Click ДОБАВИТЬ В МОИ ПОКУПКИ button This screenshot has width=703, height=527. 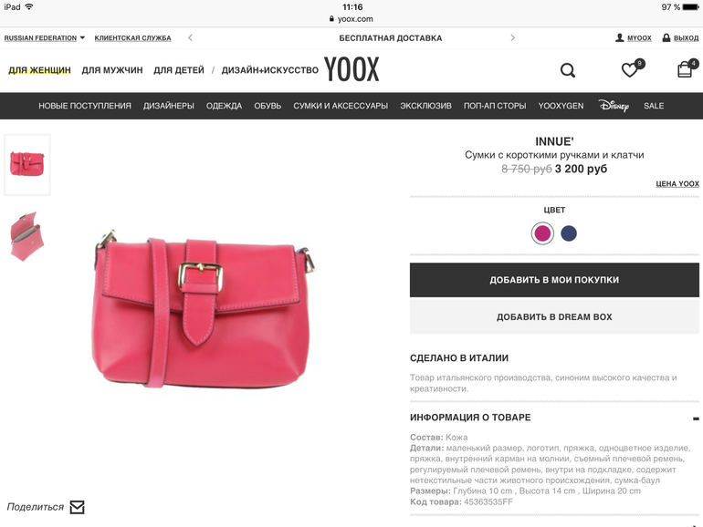pos(554,280)
